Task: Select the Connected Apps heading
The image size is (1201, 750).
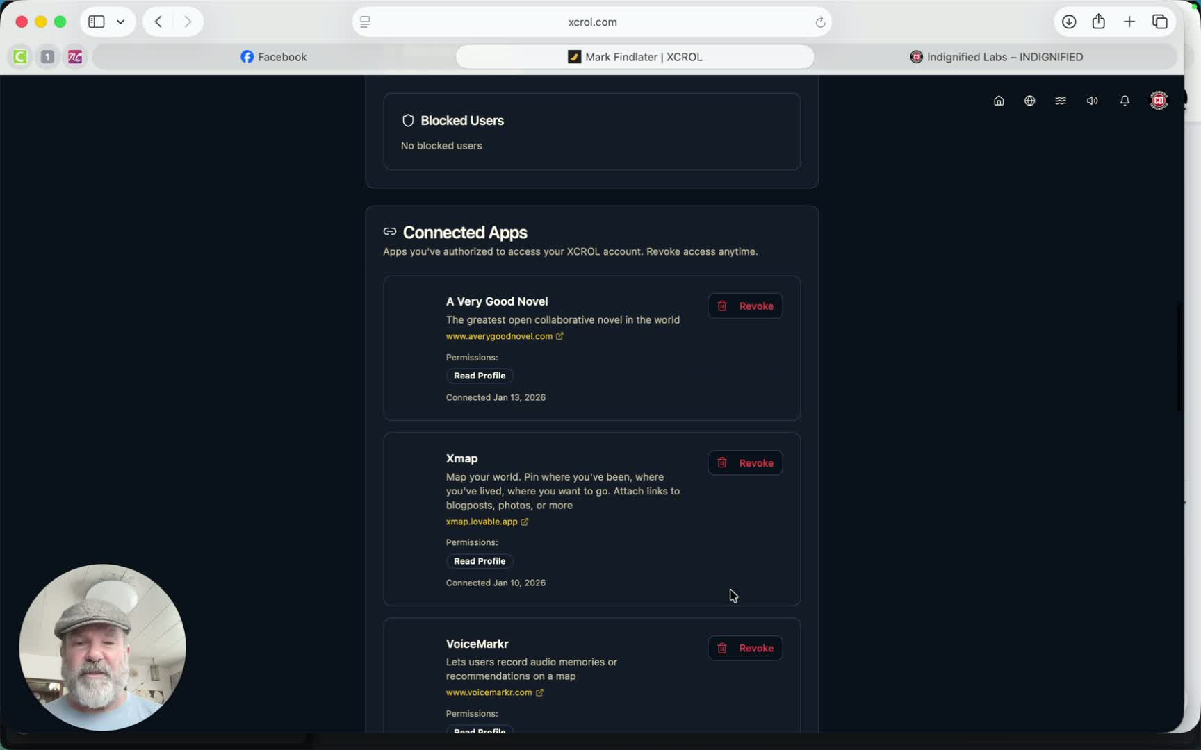Action: tap(465, 233)
